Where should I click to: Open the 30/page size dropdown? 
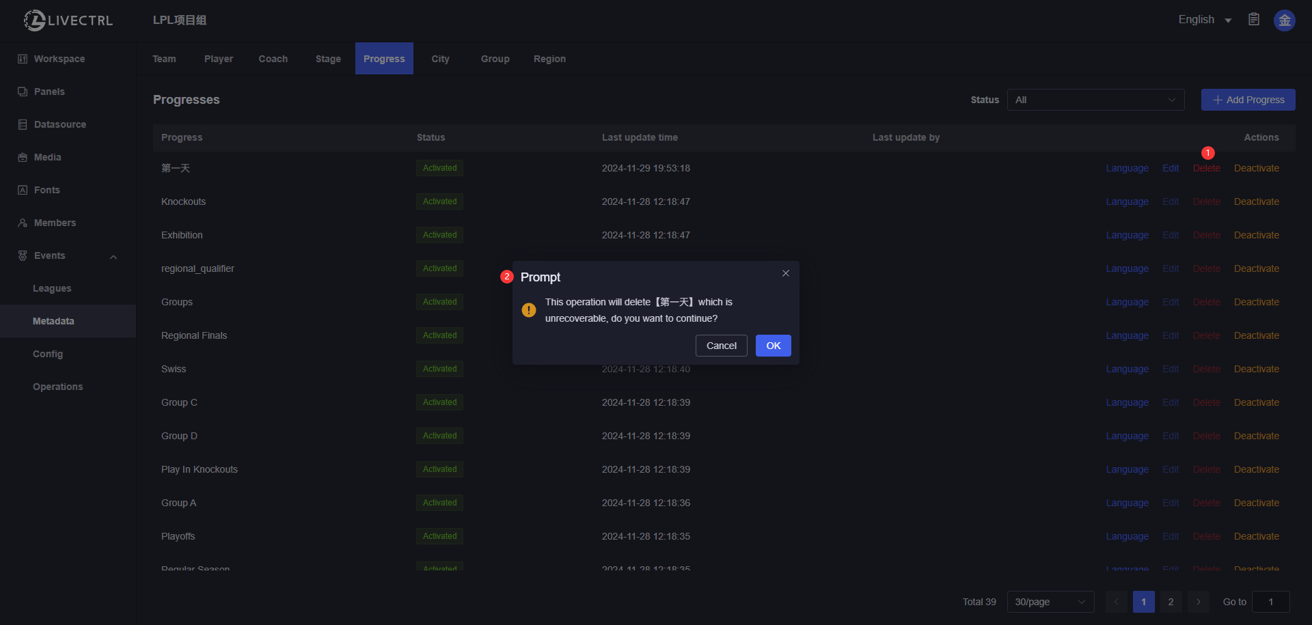pos(1050,602)
